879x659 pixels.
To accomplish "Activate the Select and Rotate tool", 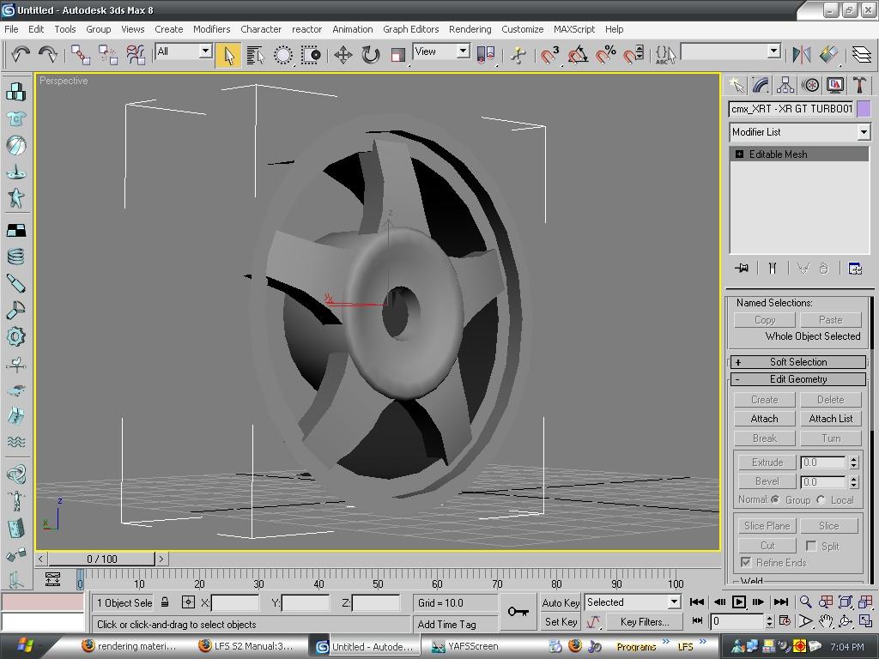I will [x=370, y=55].
